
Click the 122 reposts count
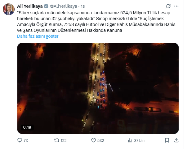[x=63, y=140]
